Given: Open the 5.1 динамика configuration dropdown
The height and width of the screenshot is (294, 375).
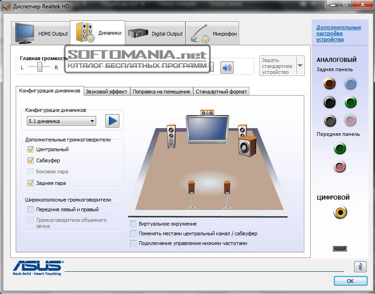Looking at the screenshot, I should coord(61,121).
